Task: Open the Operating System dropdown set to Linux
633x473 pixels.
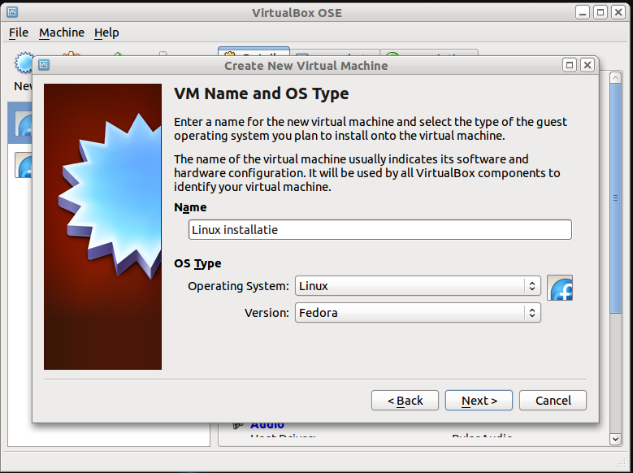Action: [418, 286]
